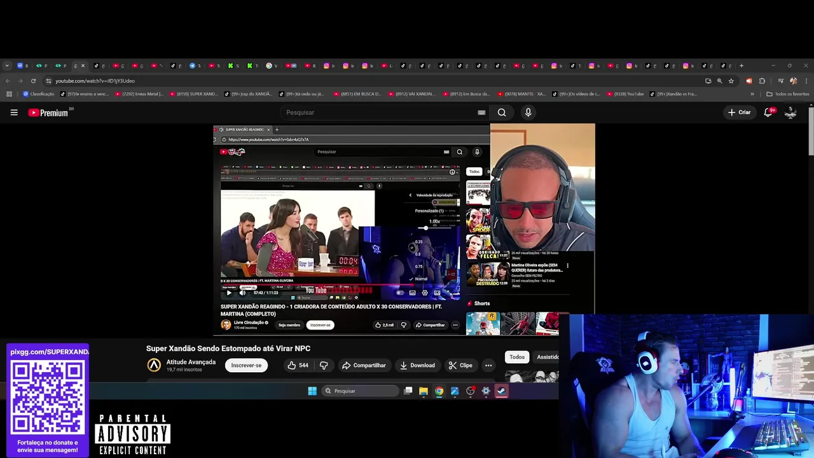Open options for Martina Oliveira expõe video
814x458 pixels.
567,266
